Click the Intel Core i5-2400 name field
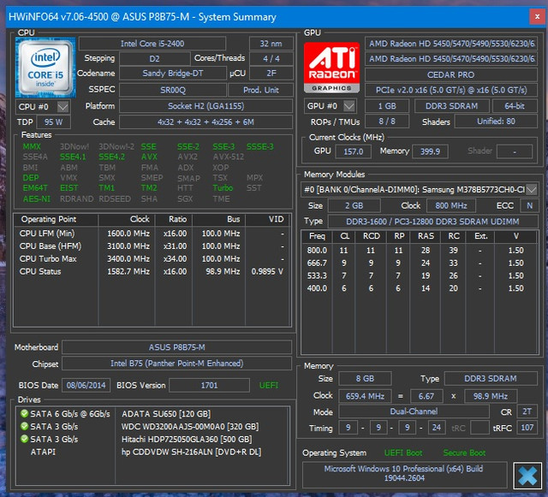Viewport: 548px width, 497px height. tap(152, 44)
